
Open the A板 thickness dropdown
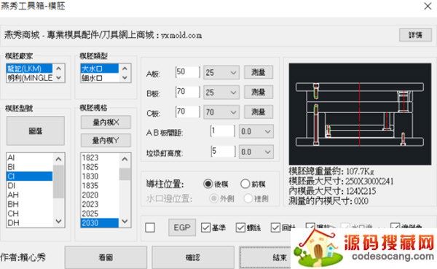tap(221, 73)
